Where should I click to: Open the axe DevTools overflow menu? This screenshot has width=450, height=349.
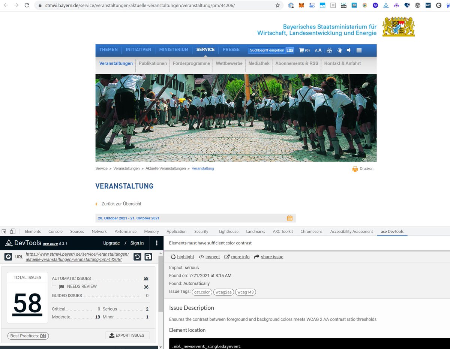[x=156, y=243]
